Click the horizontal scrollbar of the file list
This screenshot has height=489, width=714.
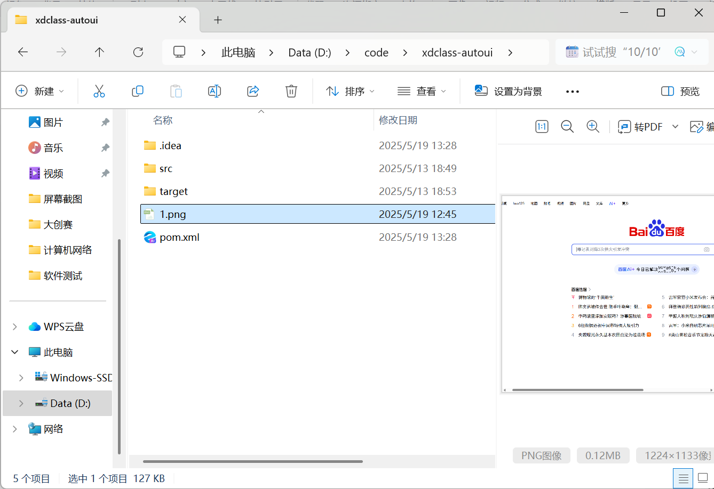(x=253, y=461)
